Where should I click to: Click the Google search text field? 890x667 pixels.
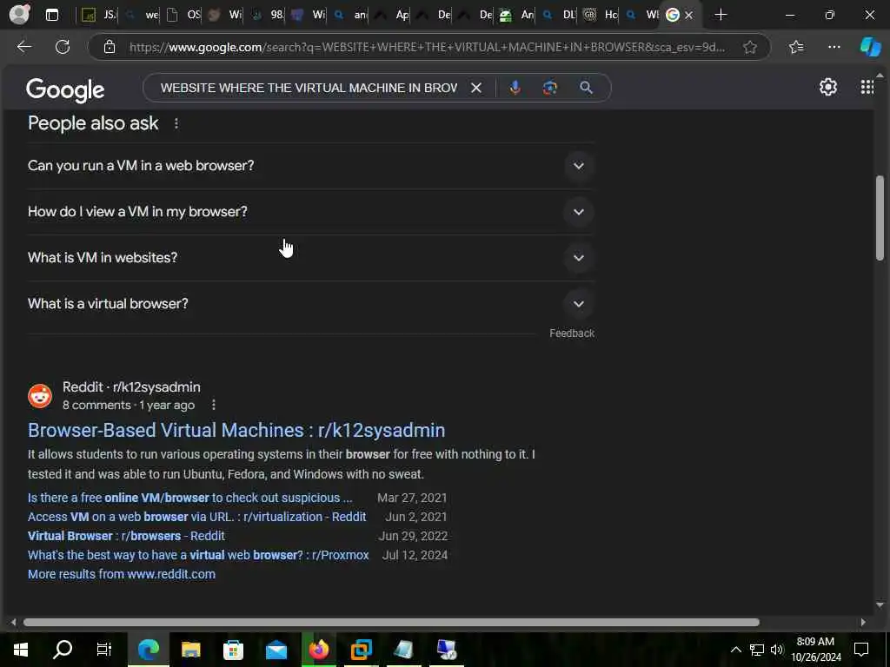[x=309, y=88]
